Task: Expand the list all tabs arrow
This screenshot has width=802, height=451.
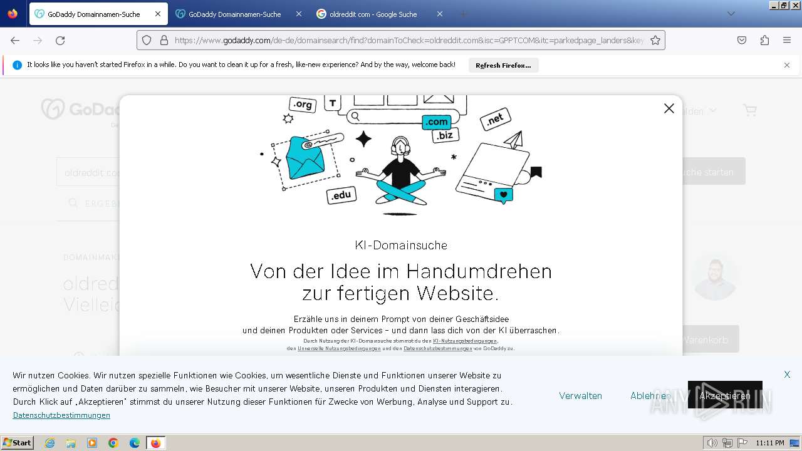Action: click(x=731, y=14)
